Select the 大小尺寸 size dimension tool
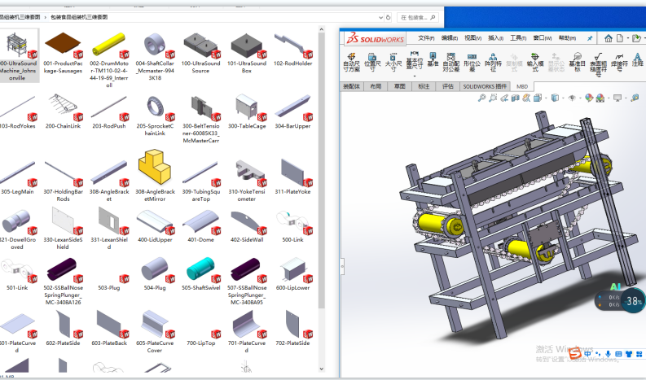The width and height of the screenshot is (646, 380). click(393, 63)
